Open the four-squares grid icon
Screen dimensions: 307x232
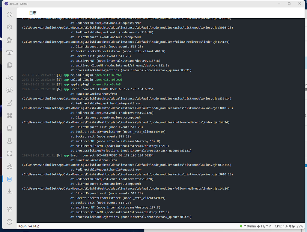click(x=9, y=153)
